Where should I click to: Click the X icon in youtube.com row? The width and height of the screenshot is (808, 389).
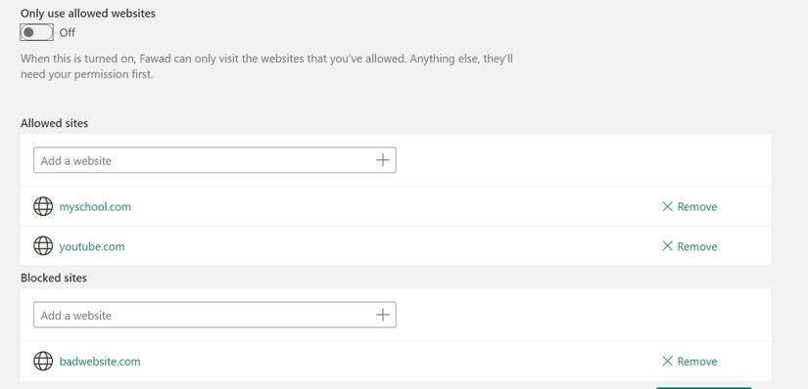(x=667, y=246)
